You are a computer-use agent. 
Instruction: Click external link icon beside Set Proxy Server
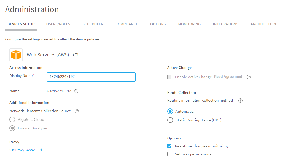coord(40,150)
